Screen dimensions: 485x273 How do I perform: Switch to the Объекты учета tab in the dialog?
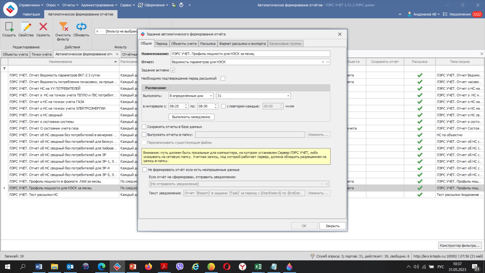pyautogui.click(x=184, y=43)
